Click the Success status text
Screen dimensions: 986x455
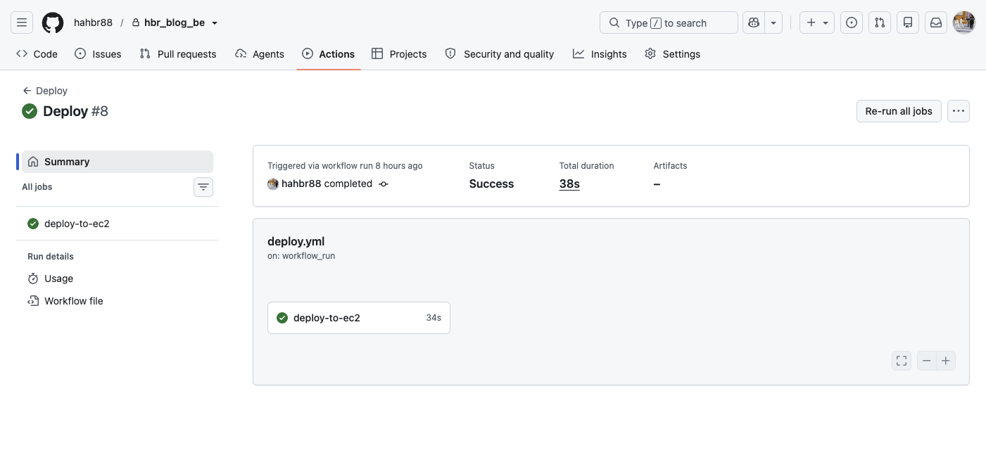[x=491, y=184]
